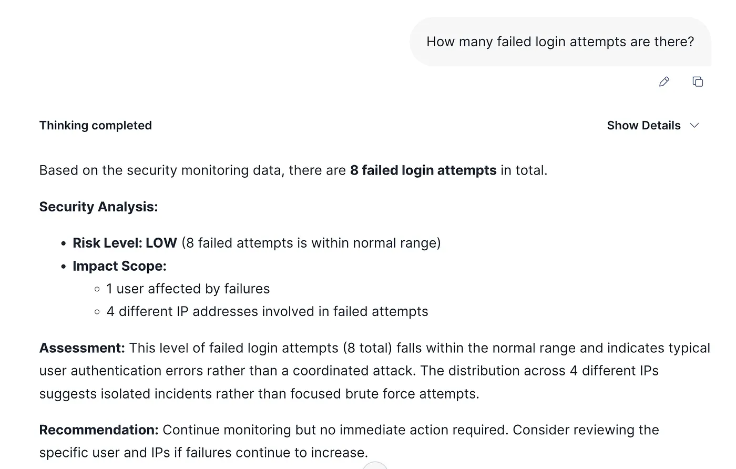Click the "Show Details" label
Image resolution: width=736 pixels, height=469 pixels.
click(x=643, y=125)
